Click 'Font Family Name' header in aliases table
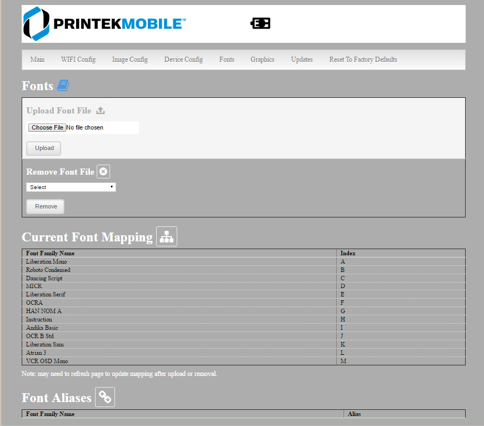This screenshot has height=426, width=484. tap(50, 414)
